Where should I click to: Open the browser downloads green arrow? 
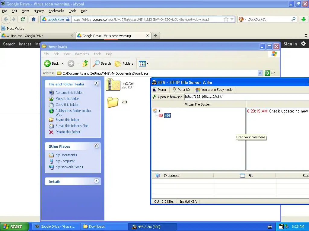pos(304,19)
